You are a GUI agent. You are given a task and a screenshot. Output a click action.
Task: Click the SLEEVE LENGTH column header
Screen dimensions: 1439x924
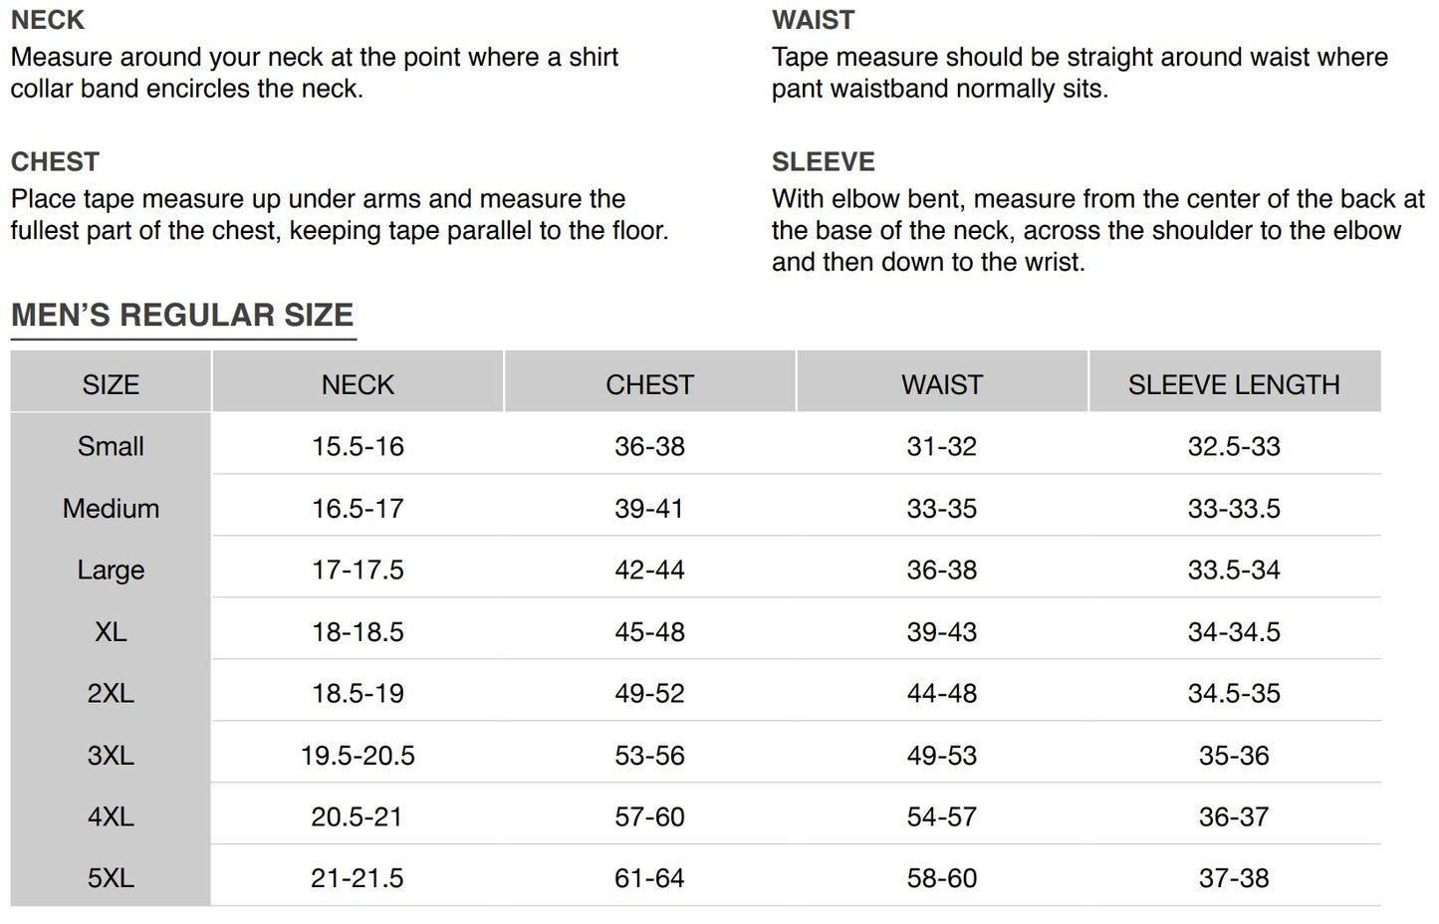click(x=1233, y=384)
